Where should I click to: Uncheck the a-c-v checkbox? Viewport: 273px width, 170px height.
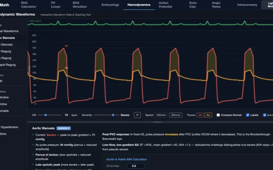(x=265, y=115)
